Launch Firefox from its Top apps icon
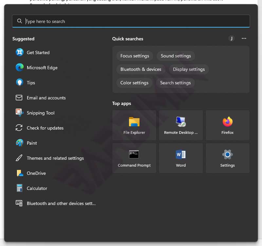 227,122
